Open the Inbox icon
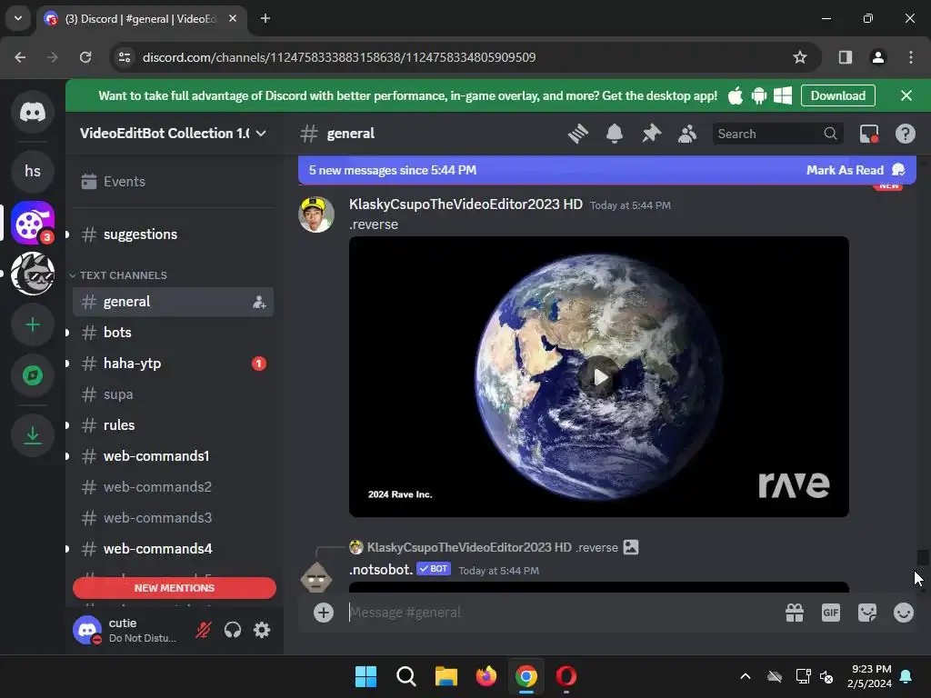Viewport: 931px width, 698px height. coord(869,134)
